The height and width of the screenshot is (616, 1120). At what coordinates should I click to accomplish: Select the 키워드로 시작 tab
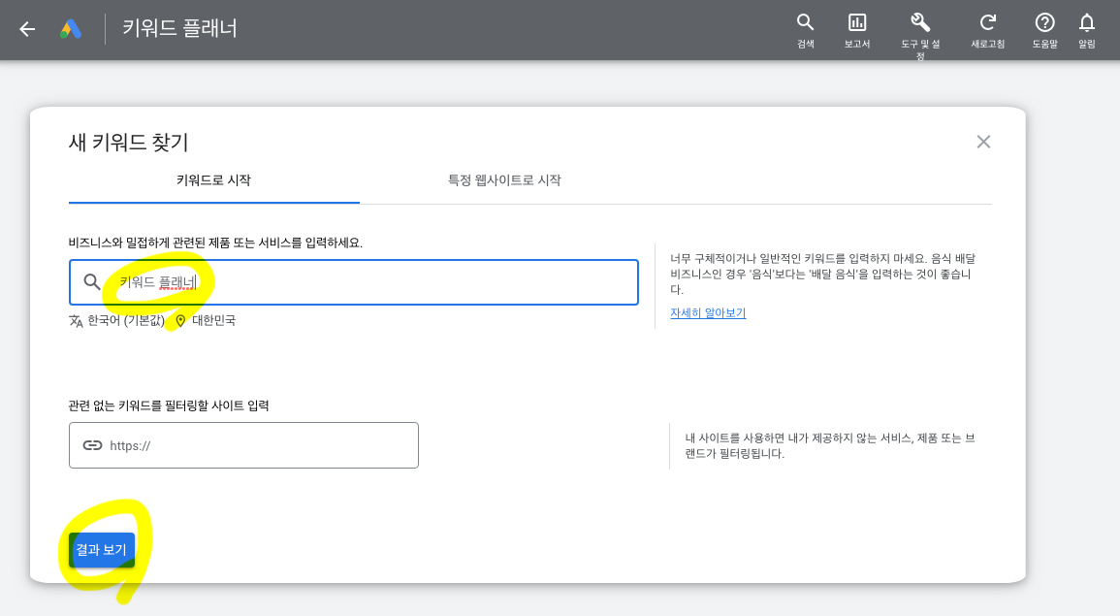coord(213,180)
